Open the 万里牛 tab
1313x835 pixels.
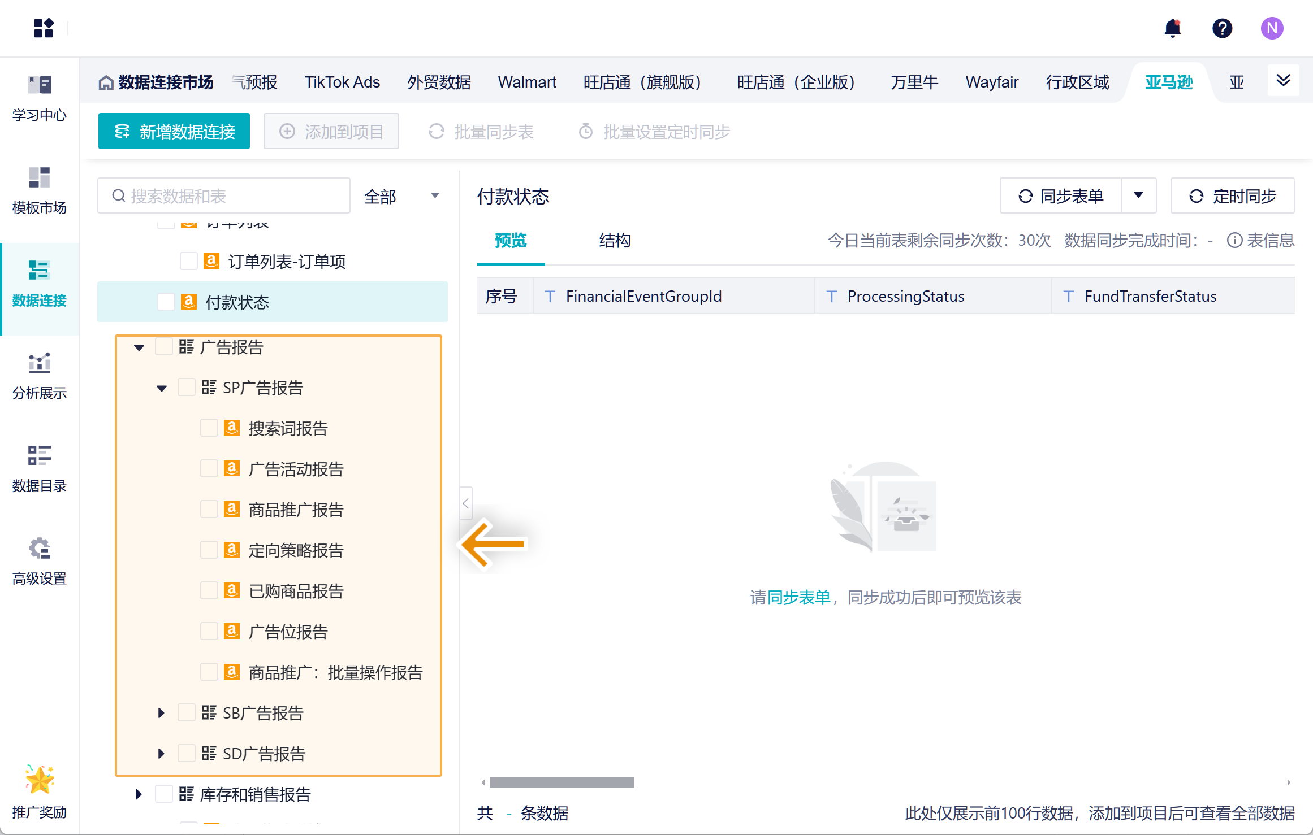[914, 82]
